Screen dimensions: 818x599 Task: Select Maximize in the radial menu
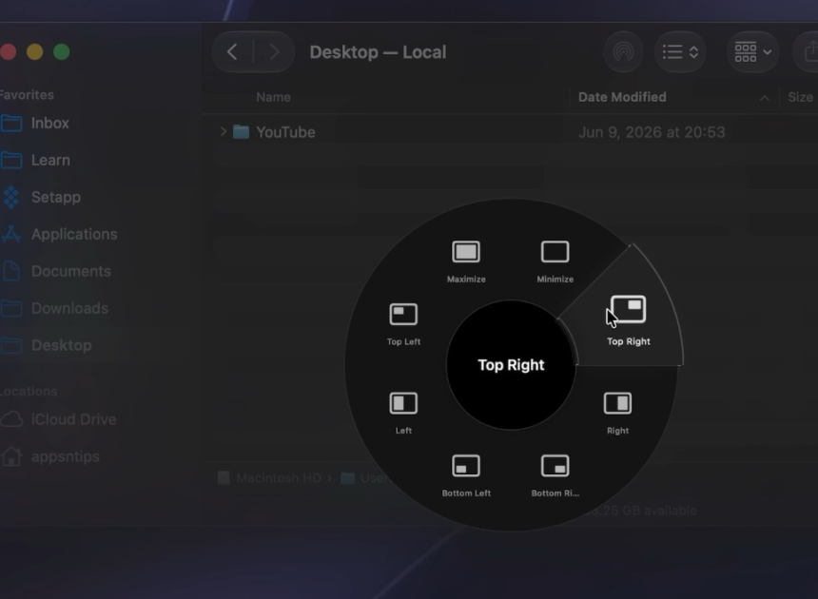point(466,261)
